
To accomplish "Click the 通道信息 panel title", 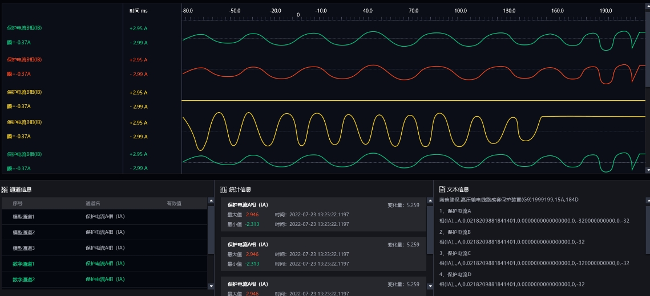I will coord(21,190).
